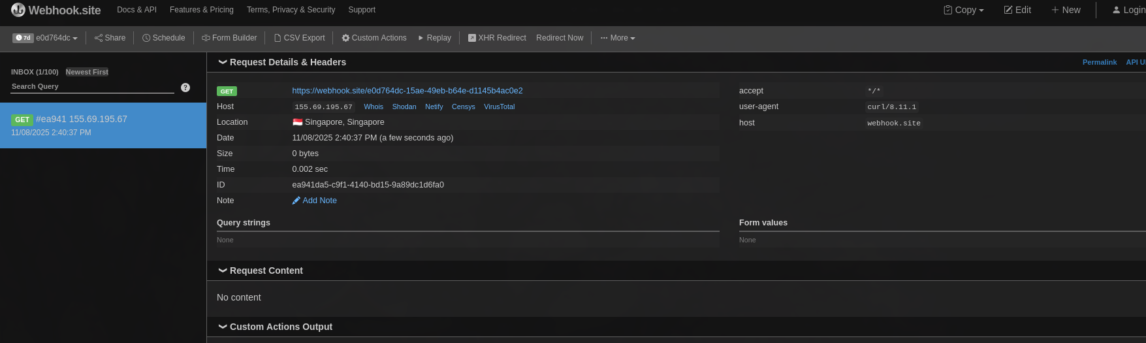Replay the selected request
The height and width of the screenshot is (343, 1146).
pos(434,38)
